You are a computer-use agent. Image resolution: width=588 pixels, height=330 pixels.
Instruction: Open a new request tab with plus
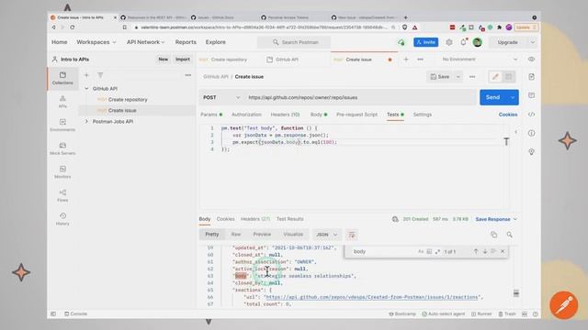pos(406,59)
